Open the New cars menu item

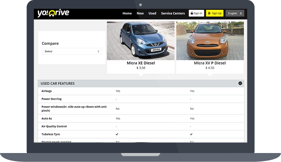(140, 13)
